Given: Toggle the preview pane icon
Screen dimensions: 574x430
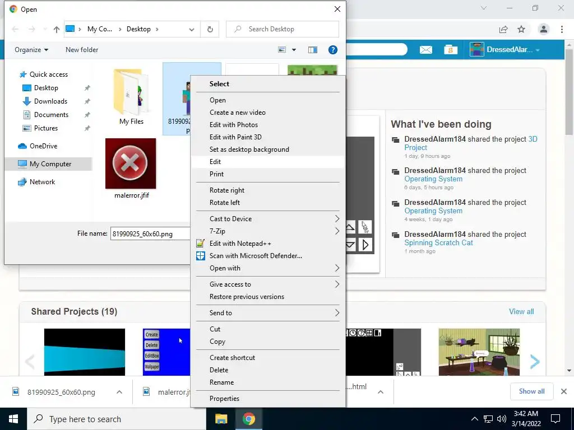Looking at the screenshot, I should 313,50.
